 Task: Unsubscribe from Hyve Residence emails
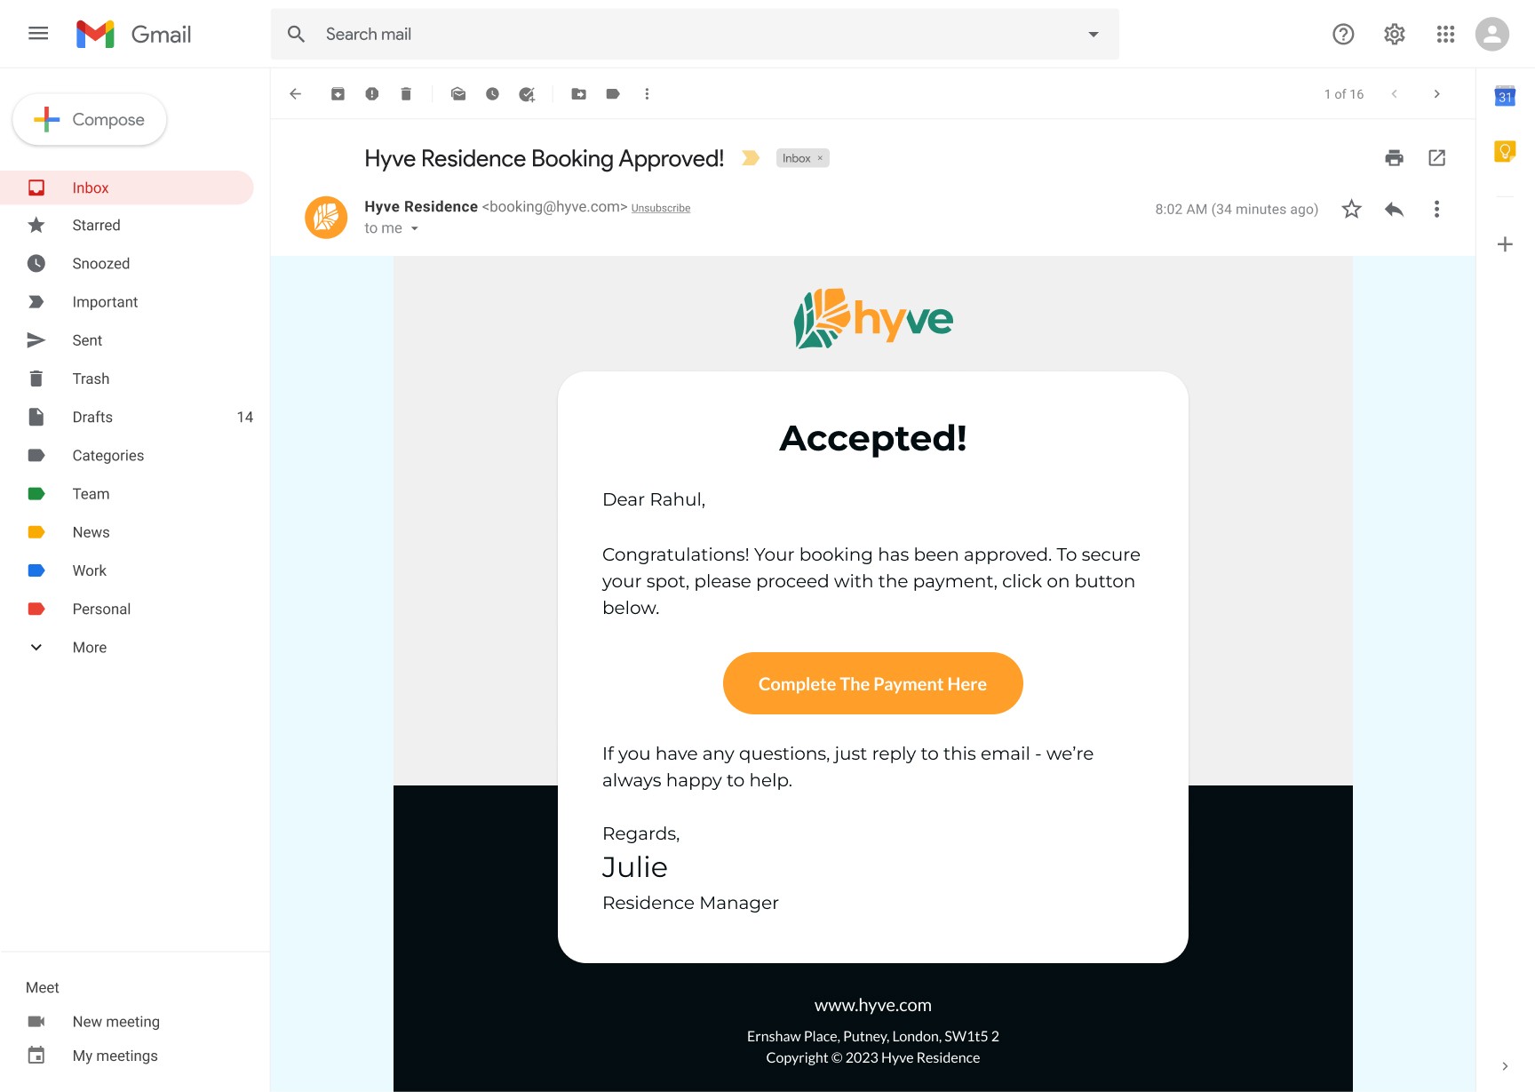pyautogui.click(x=660, y=207)
